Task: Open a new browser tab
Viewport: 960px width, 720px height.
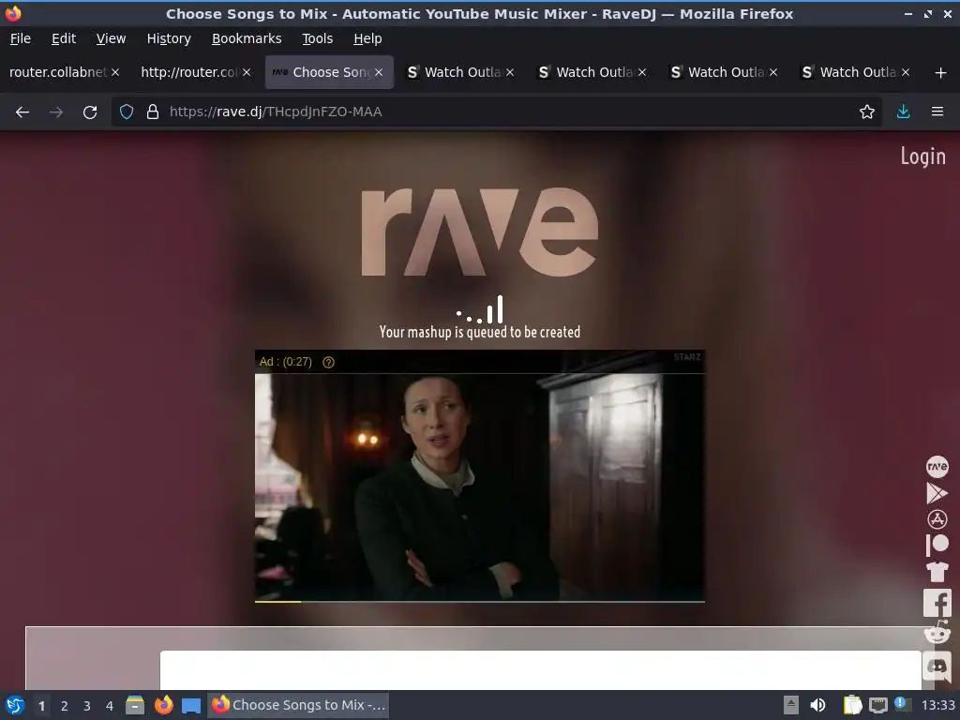Action: point(940,73)
